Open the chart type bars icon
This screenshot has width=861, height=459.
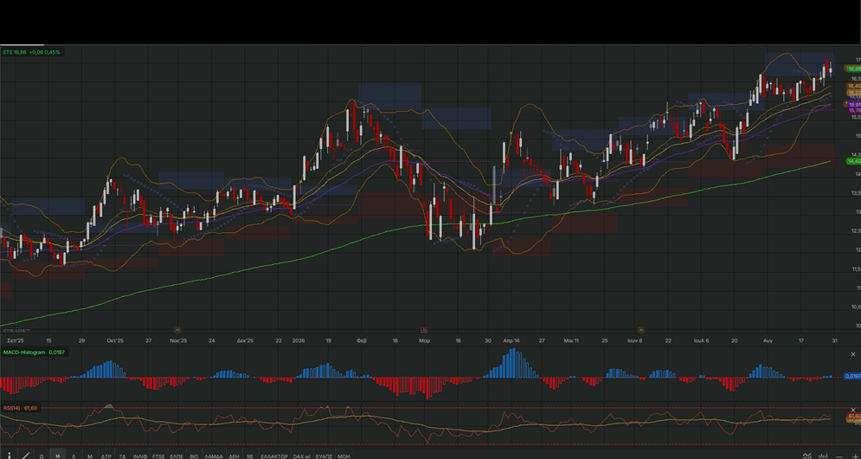click(823, 456)
